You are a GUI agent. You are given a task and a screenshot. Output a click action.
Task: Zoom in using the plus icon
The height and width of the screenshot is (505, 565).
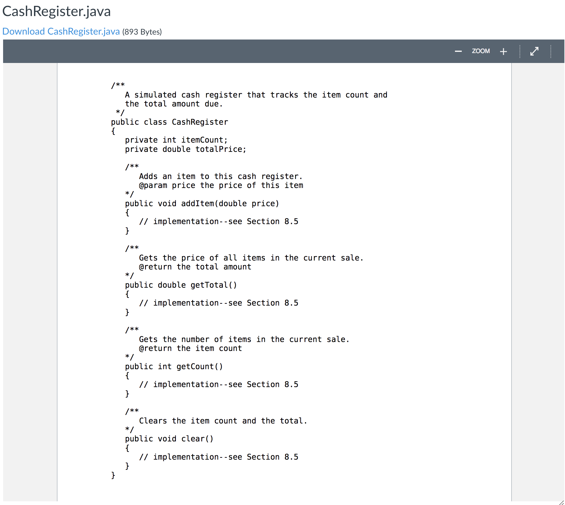point(503,51)
